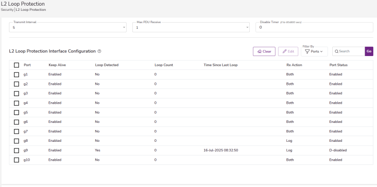Check the box for port g9
Screen dimensions: 377x187
tap(16, 150)
